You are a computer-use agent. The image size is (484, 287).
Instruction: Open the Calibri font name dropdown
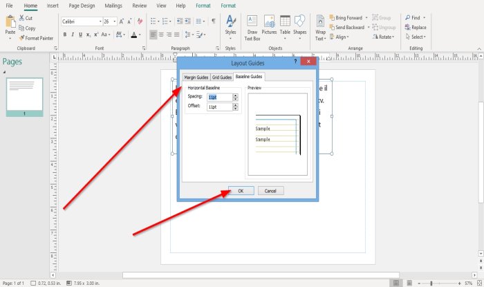(x=100, y=21)
